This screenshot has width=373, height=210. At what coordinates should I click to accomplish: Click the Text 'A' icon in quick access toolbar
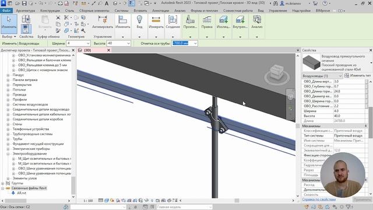(107, 3)
